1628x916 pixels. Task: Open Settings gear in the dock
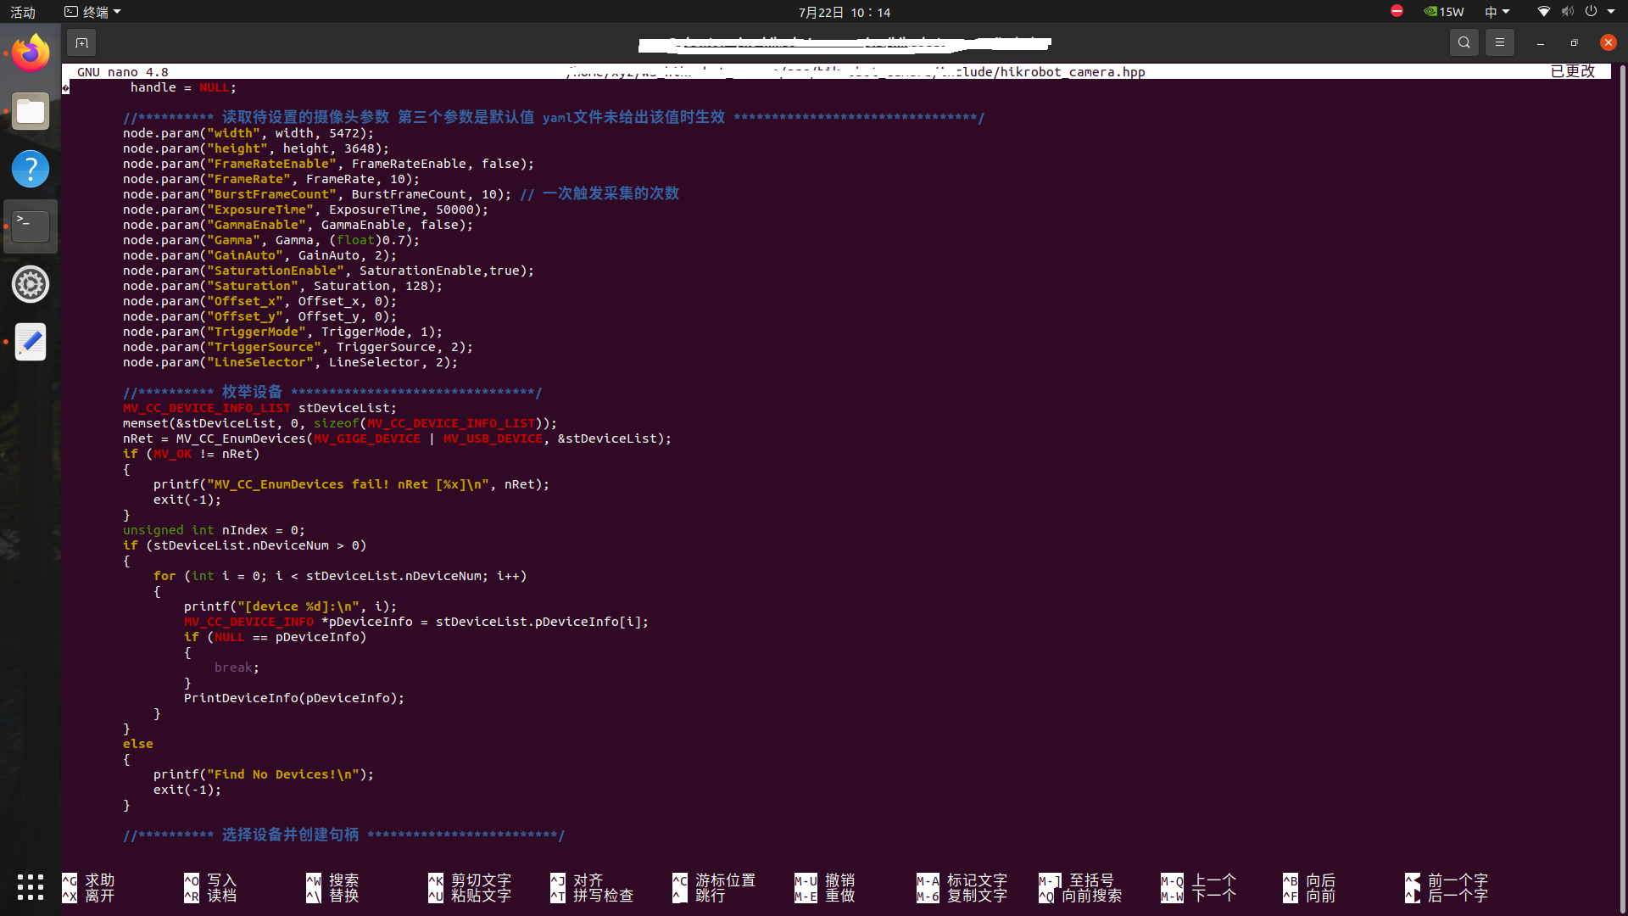(31, 284)
